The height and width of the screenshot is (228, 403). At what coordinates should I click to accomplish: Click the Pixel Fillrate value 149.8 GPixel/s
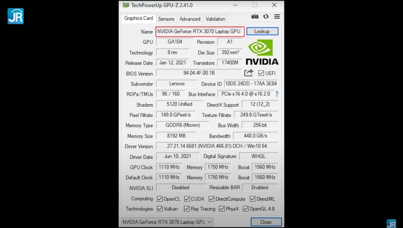tap(176, 115)
